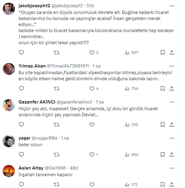Open Gazanfer AKINCI's profile name
This screenshot has height=188, width=185.
pyautogui.click(x=36, y=102)
